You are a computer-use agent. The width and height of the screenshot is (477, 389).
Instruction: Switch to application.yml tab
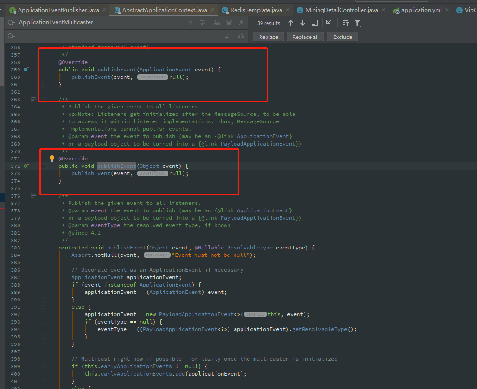(x=421, y=10)
